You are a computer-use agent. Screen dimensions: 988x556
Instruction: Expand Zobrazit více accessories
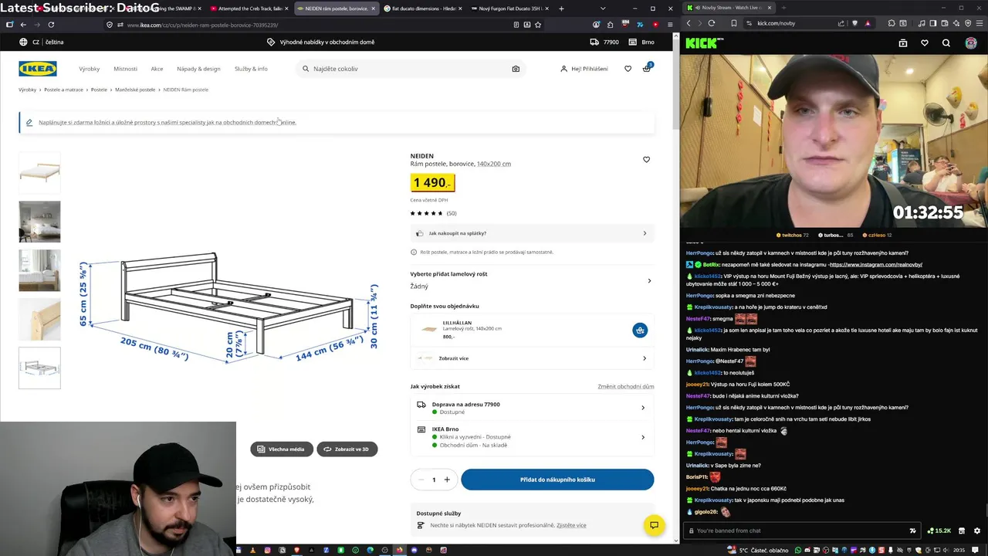pos(532,358)
